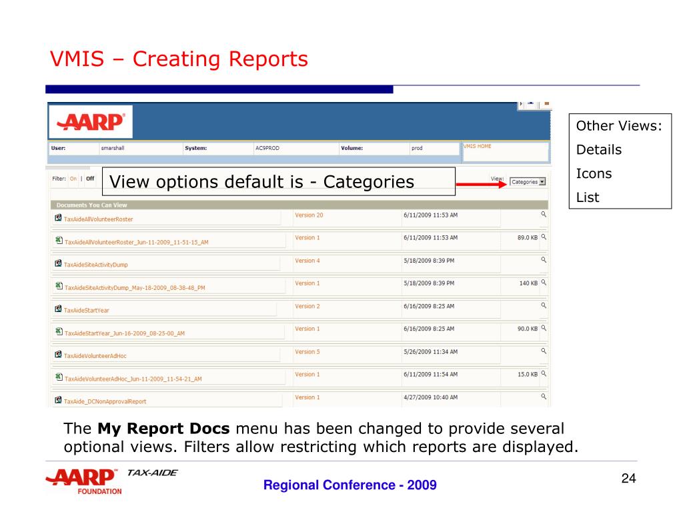Image resolution: width=683 pixels, height=512 pixels.
Task: Click the report icon beside TaxAideStartYear
Action: pos(58,309)
